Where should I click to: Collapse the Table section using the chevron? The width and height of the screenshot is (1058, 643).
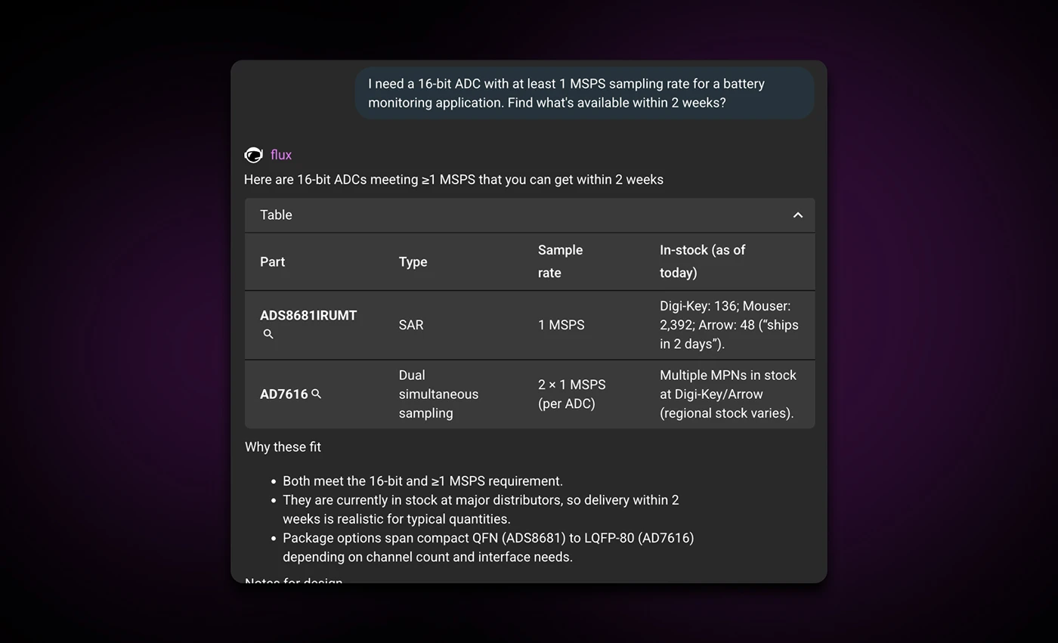798,215
